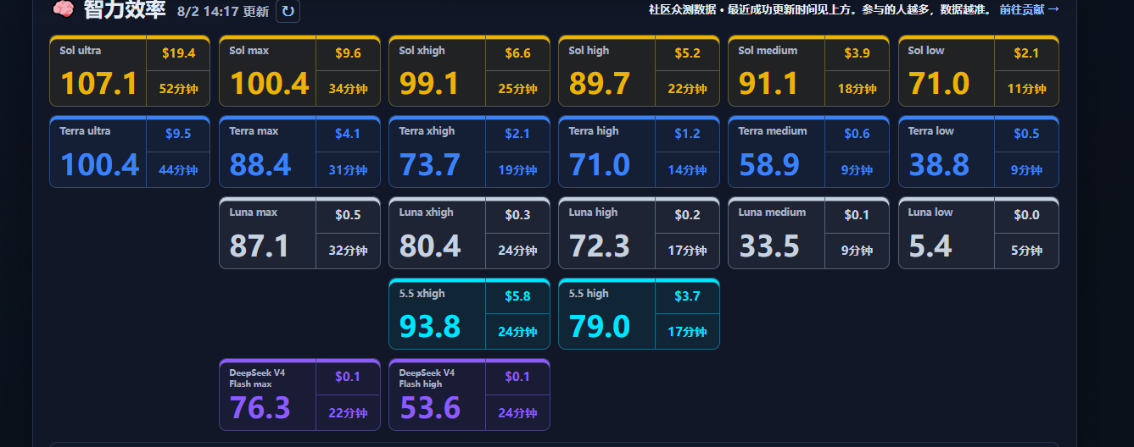Click the 智力效率 section heading
The image size is (1134, 447).
click(125, 10)
